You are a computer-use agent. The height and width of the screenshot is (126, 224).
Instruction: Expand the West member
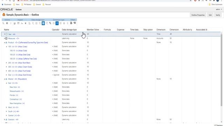tap(6, 107)
